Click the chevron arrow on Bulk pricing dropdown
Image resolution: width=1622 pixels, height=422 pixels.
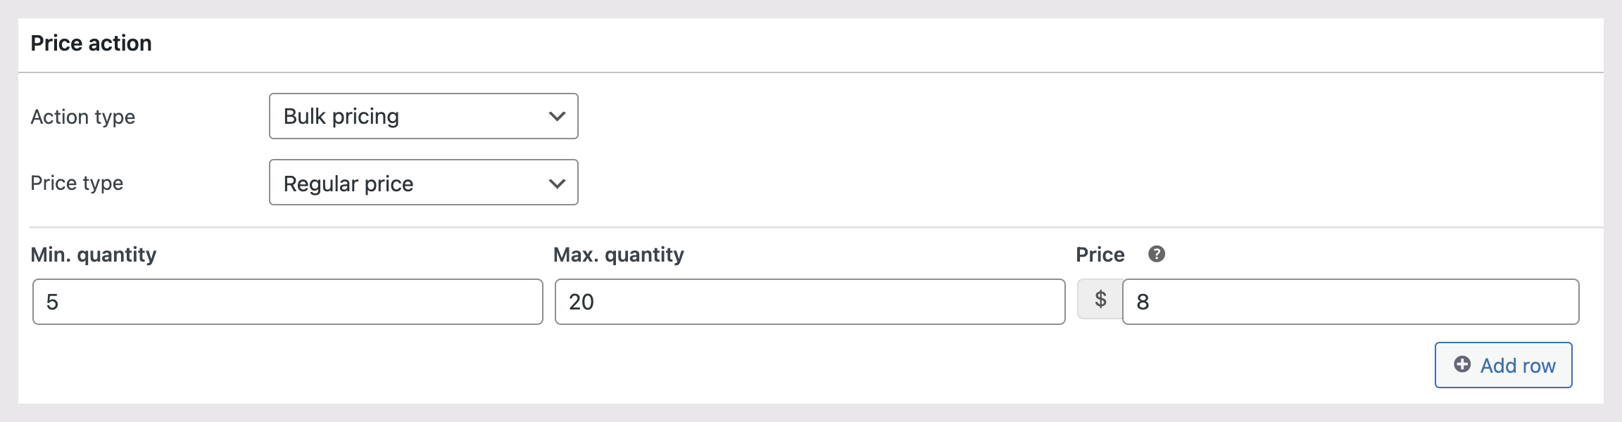point(557,116)
